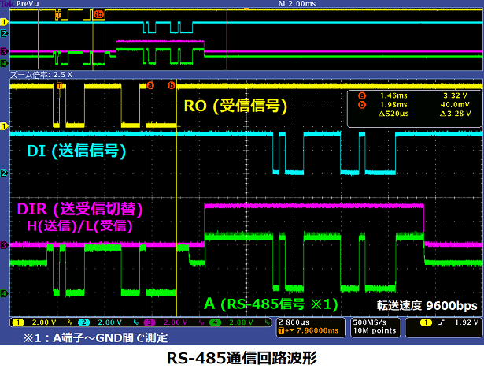Click the DI (送信信号) label
The image size is (484, 369).
pos(76,151)
